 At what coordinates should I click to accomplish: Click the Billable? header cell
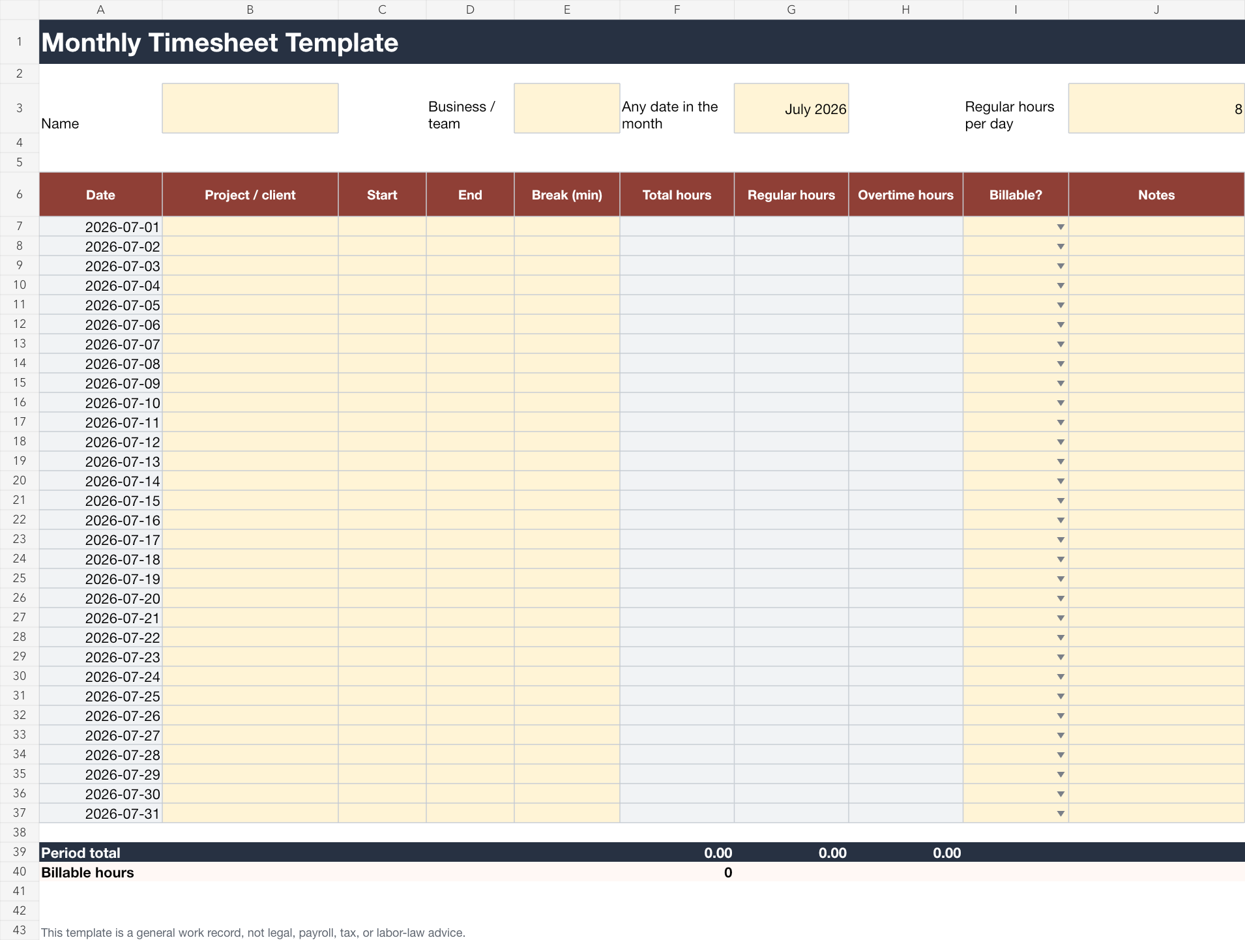(1016, 194)
